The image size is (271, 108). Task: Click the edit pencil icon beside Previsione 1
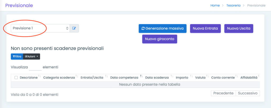[74, 28]
